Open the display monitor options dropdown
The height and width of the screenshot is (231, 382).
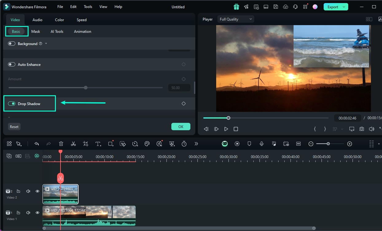point(352,129)
